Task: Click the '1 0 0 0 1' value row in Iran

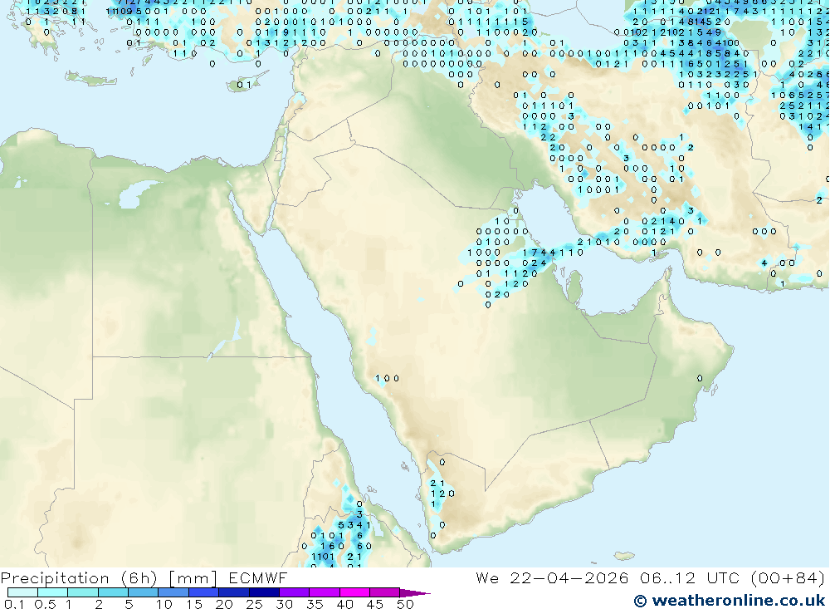Action: (598, 189)
